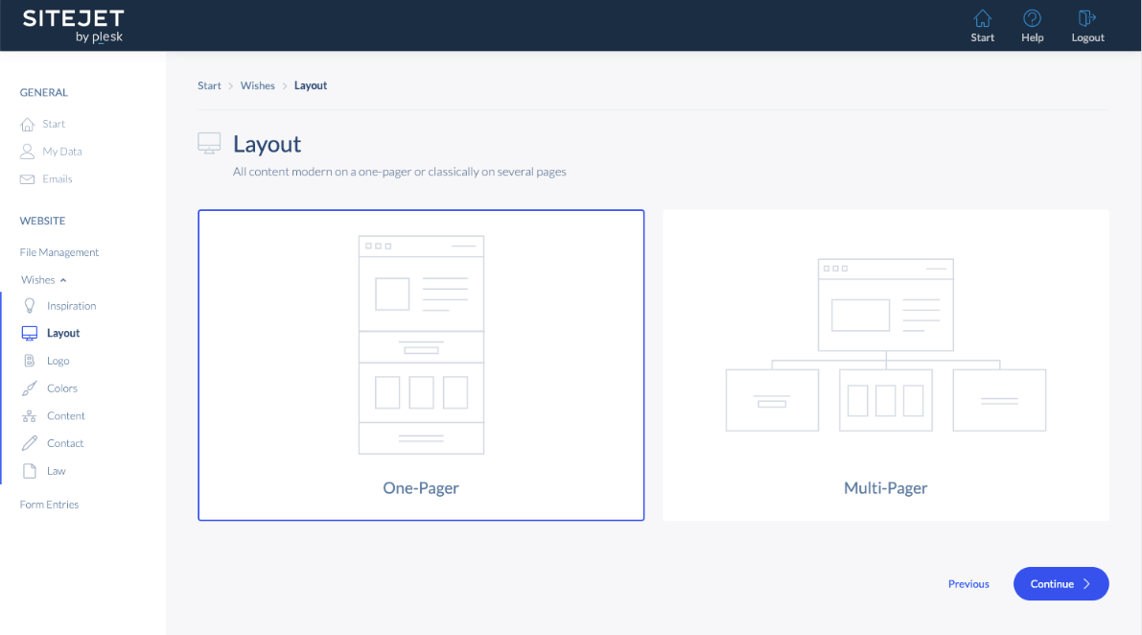Go to File Management in sidebar
This screenshot has width=1142, height=635.
(x=58, y=251)
